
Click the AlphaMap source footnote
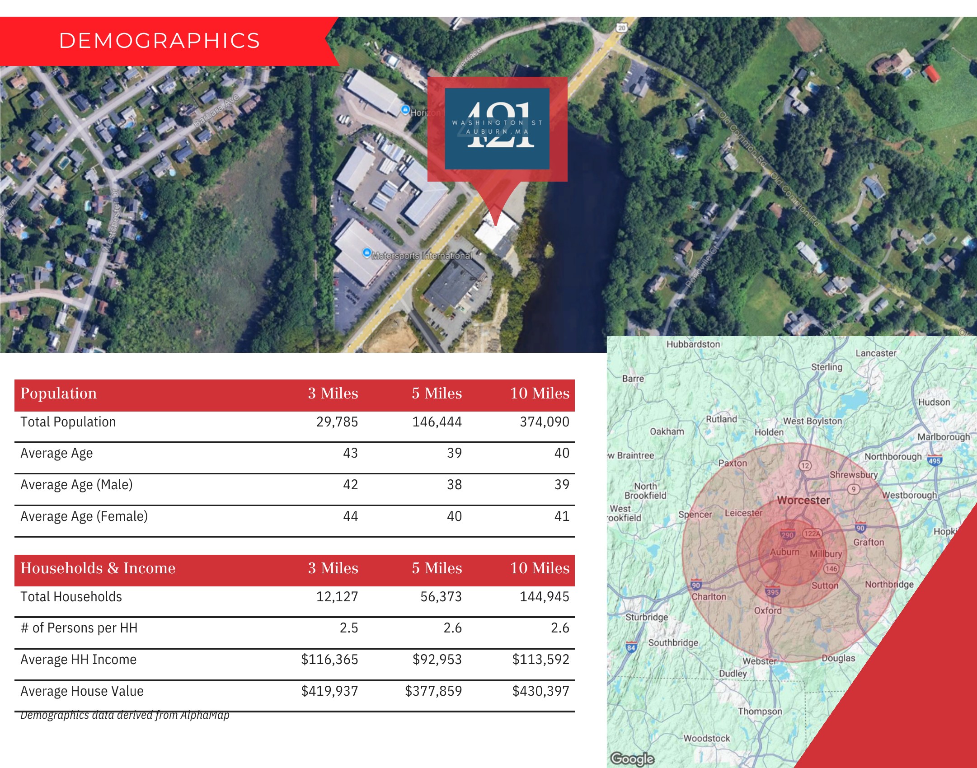pyautogui.click(x=125, y=716)
